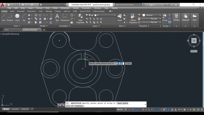Click Sign In button
Viewport: 204px width, 115px height.
point(152,5)
